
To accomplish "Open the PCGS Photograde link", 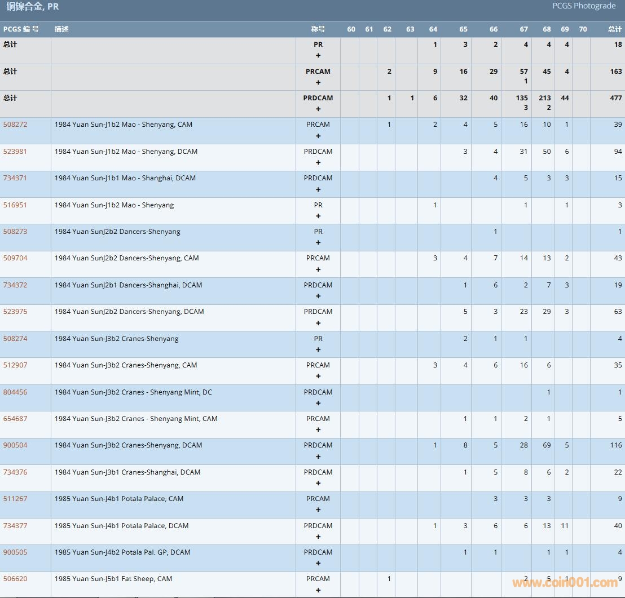I will point(584,6).
